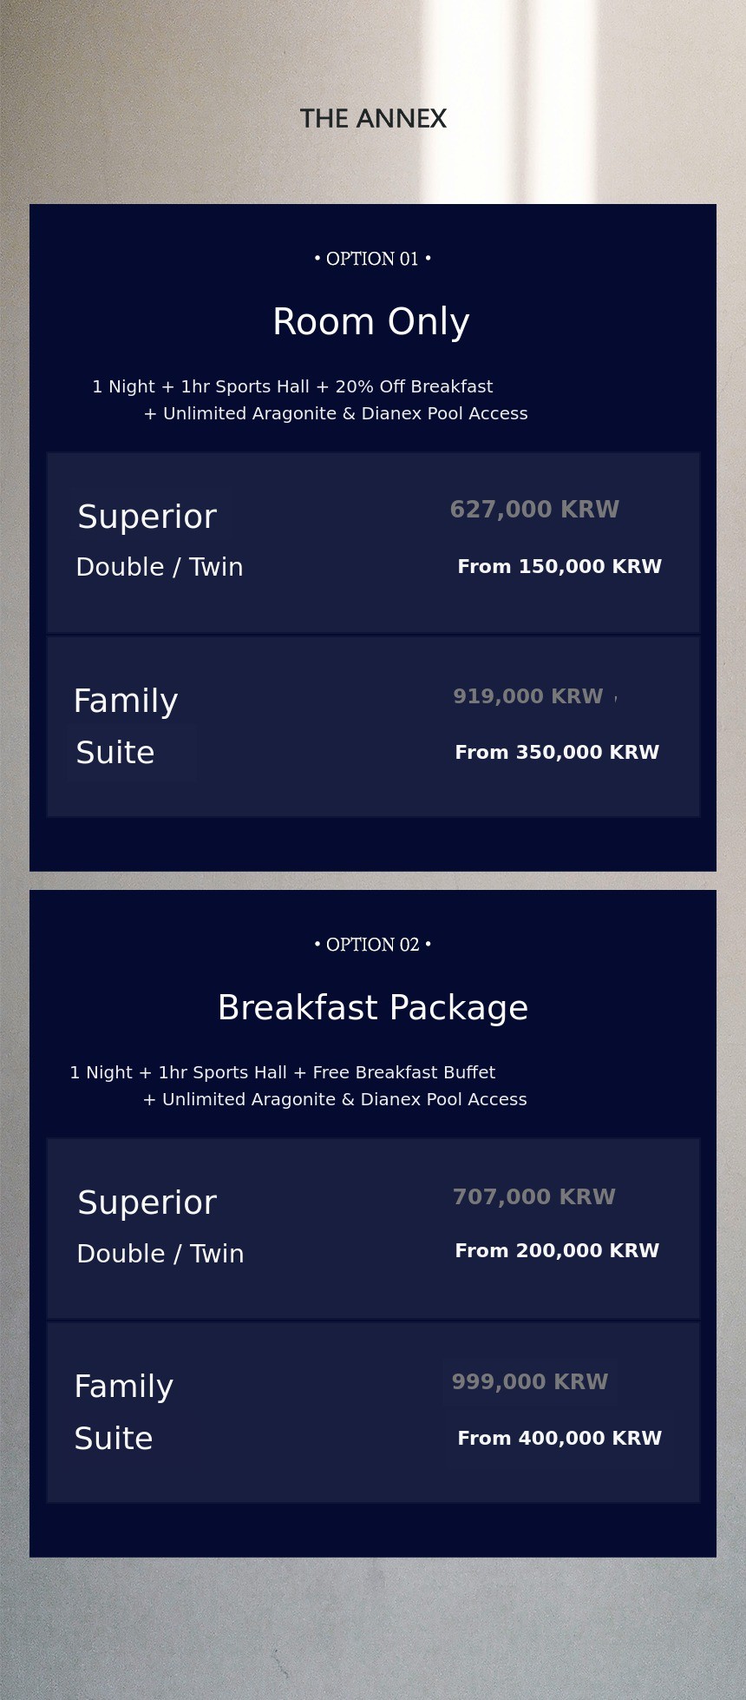
Task: Select Superior room under Room Only
Action: [x=147, y=517]
